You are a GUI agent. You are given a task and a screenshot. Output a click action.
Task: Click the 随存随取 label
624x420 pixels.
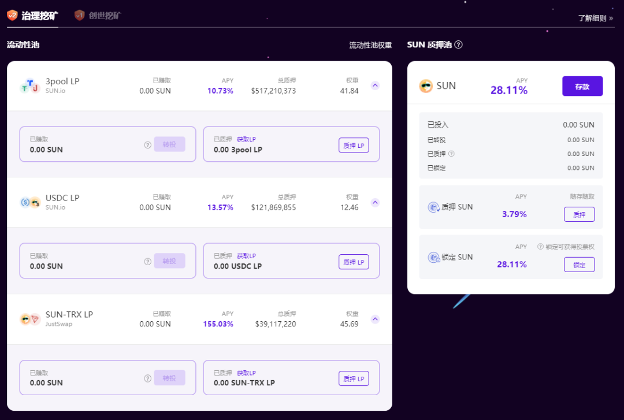coord(582,196)
